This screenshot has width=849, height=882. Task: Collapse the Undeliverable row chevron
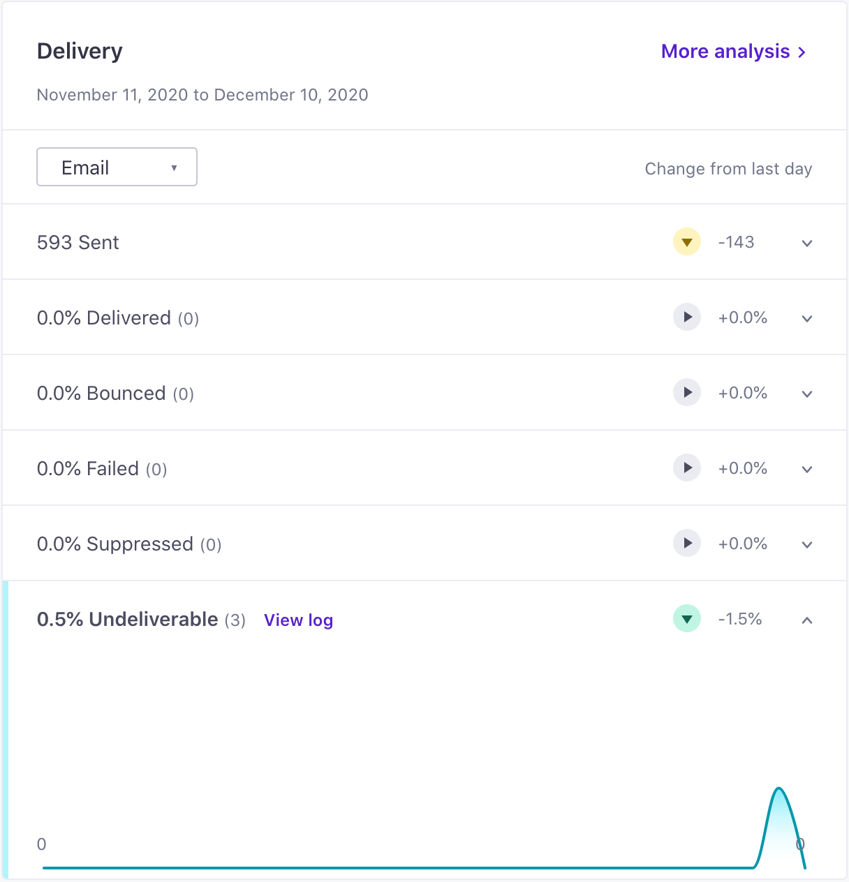click(807, 620)
